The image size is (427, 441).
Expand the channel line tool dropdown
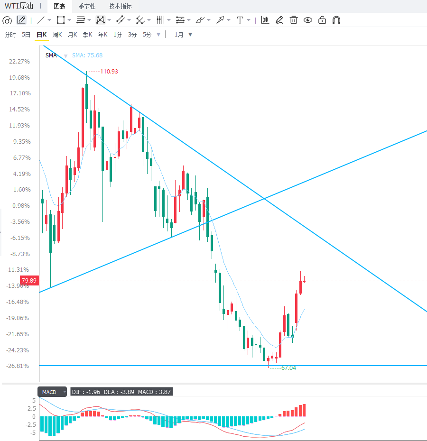129,20
